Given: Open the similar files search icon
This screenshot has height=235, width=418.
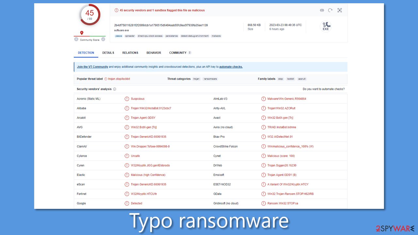Looking at the screenshot, I should point(322,10).
